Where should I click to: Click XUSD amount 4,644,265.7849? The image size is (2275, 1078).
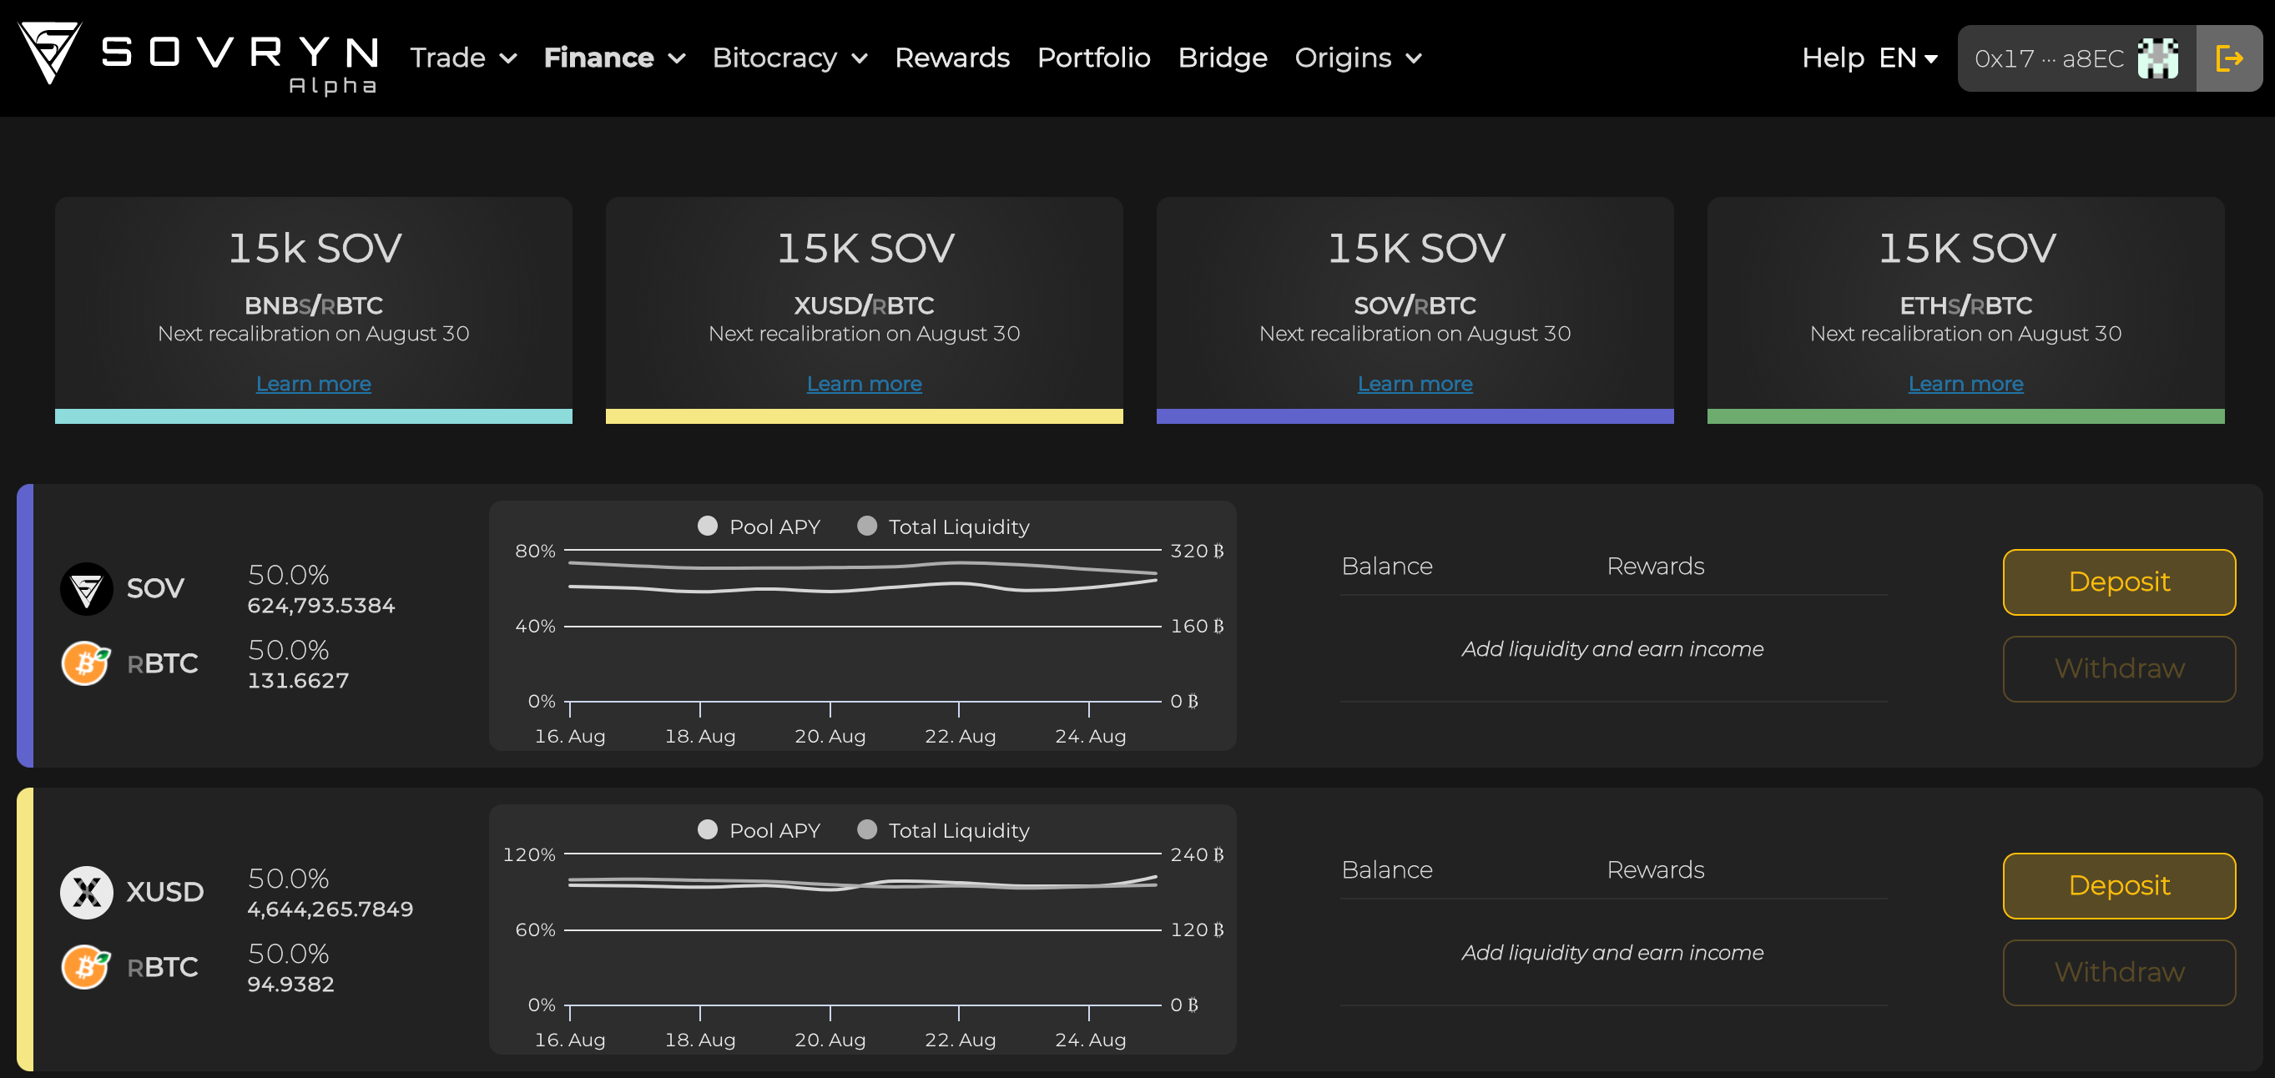pos(330,909)
